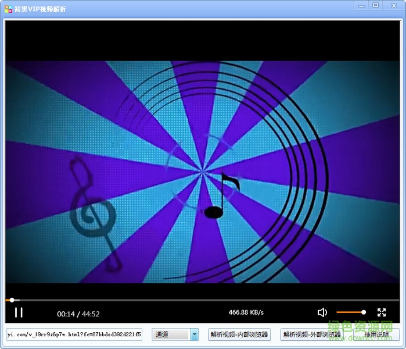Close the VIP视频解析 window
The height and width of the screenshot is (349, 406).
(393, 5)
